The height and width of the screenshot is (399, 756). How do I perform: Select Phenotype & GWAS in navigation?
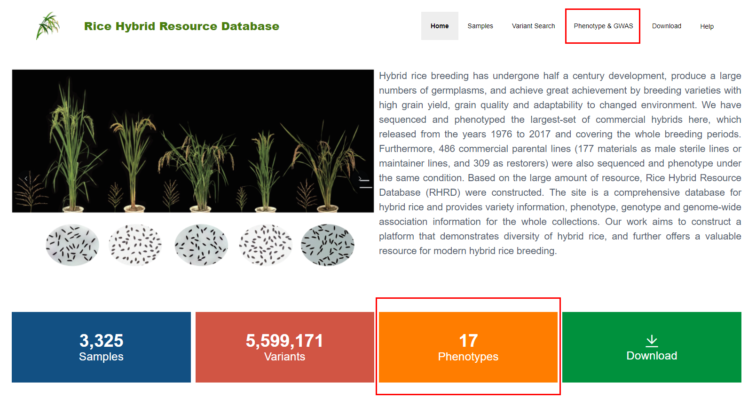click(603, 26)
